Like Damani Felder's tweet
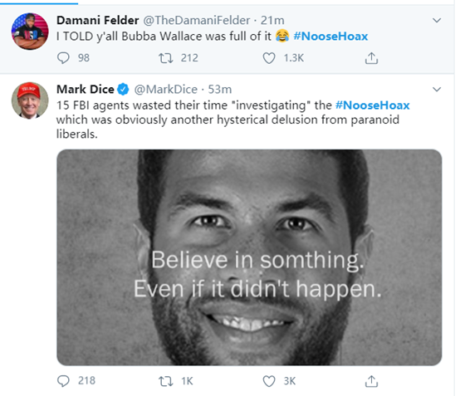Viewport: 460px width, 396px height. [x=269, y=58]
